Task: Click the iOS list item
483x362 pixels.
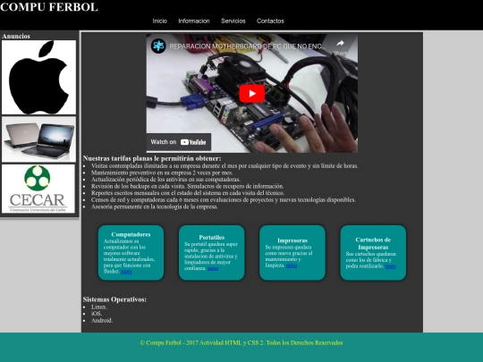Action: [97, 314]
